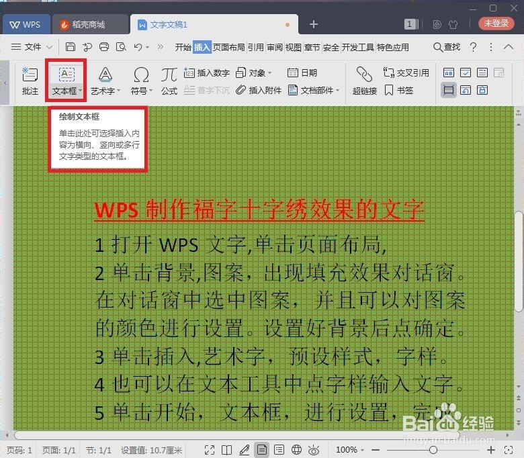Click the fit-to-window icon beside zoom
Image resolution: width=524 pixels, height=458 pixels.
click(x=509, y=450)
